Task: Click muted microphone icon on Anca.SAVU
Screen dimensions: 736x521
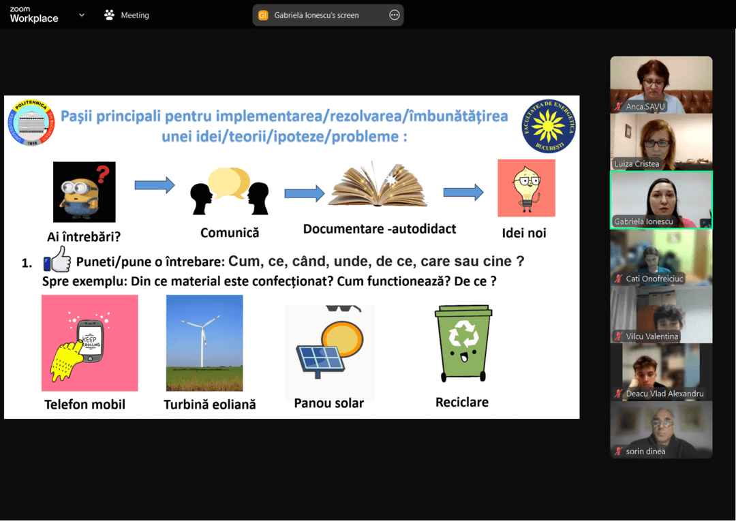Action: [x=618, y=107]
